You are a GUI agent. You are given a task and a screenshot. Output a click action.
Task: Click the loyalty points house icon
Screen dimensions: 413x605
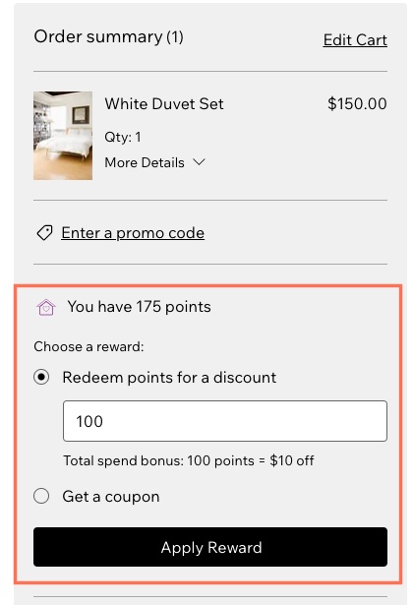tap(46, 307)
